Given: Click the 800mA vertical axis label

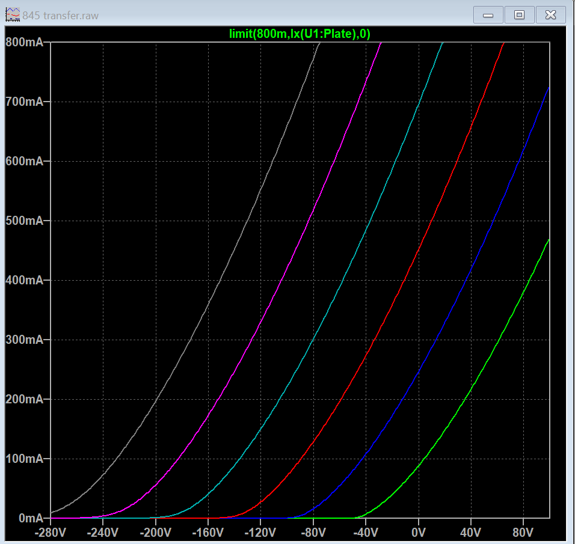Looking at the screenshot, I should point(25,42).
